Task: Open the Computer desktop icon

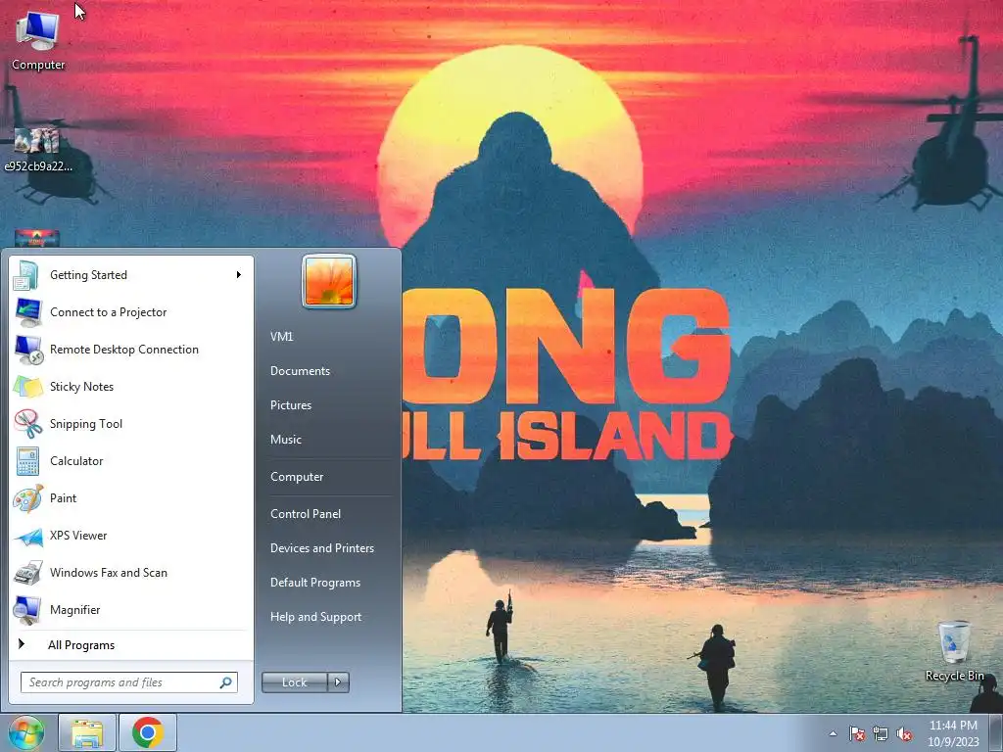Action: [x=38, y=39]
